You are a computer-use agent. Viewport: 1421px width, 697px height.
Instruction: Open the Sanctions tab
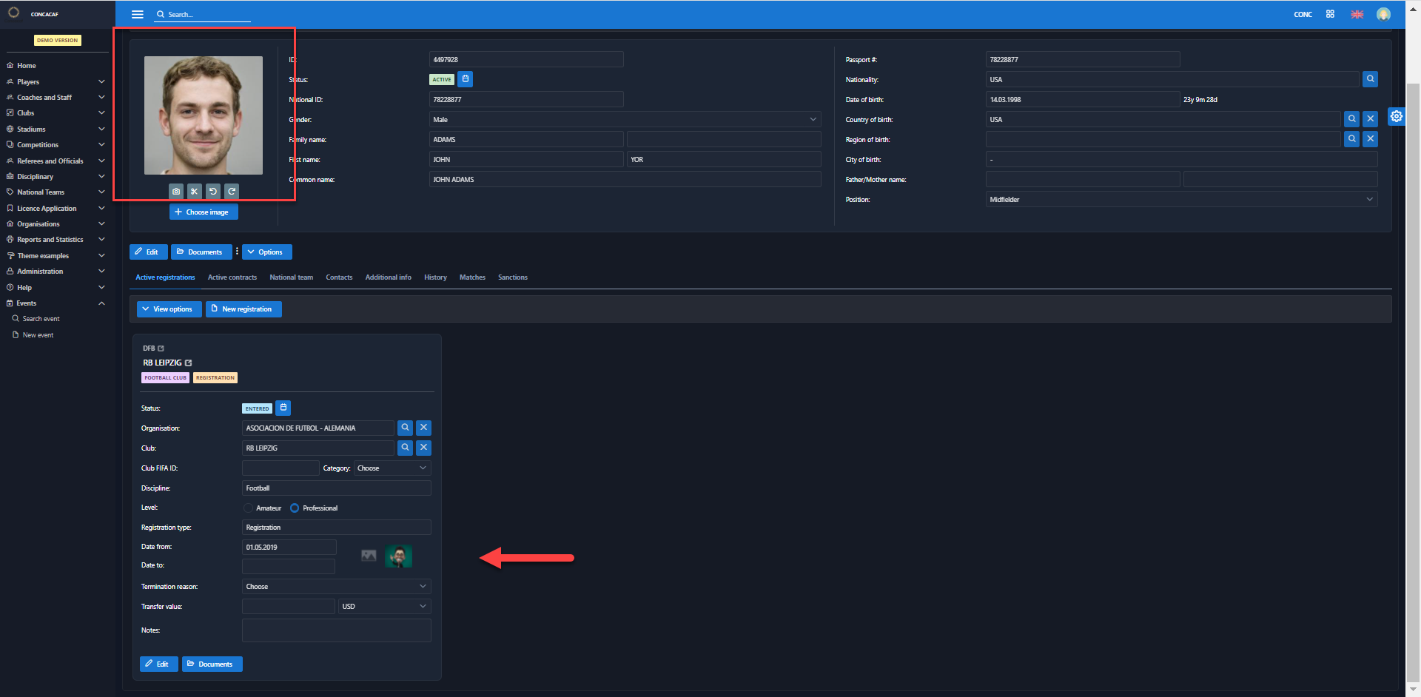(x=512, y=277)
